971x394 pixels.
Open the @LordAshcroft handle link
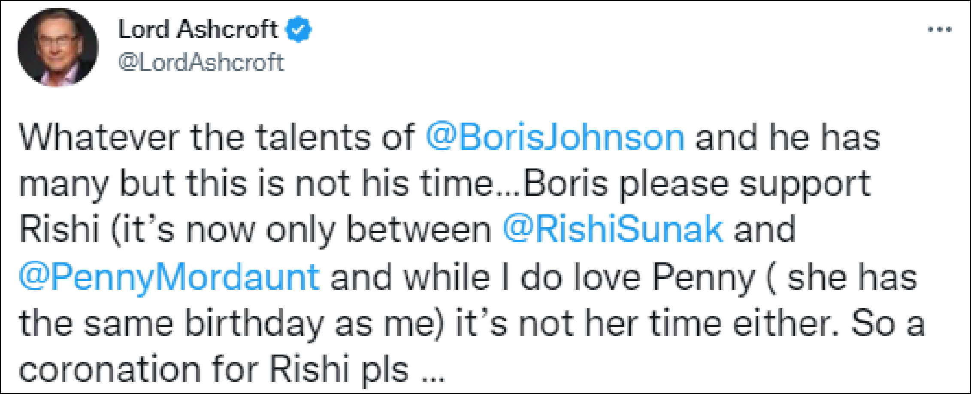click(201, 63)
